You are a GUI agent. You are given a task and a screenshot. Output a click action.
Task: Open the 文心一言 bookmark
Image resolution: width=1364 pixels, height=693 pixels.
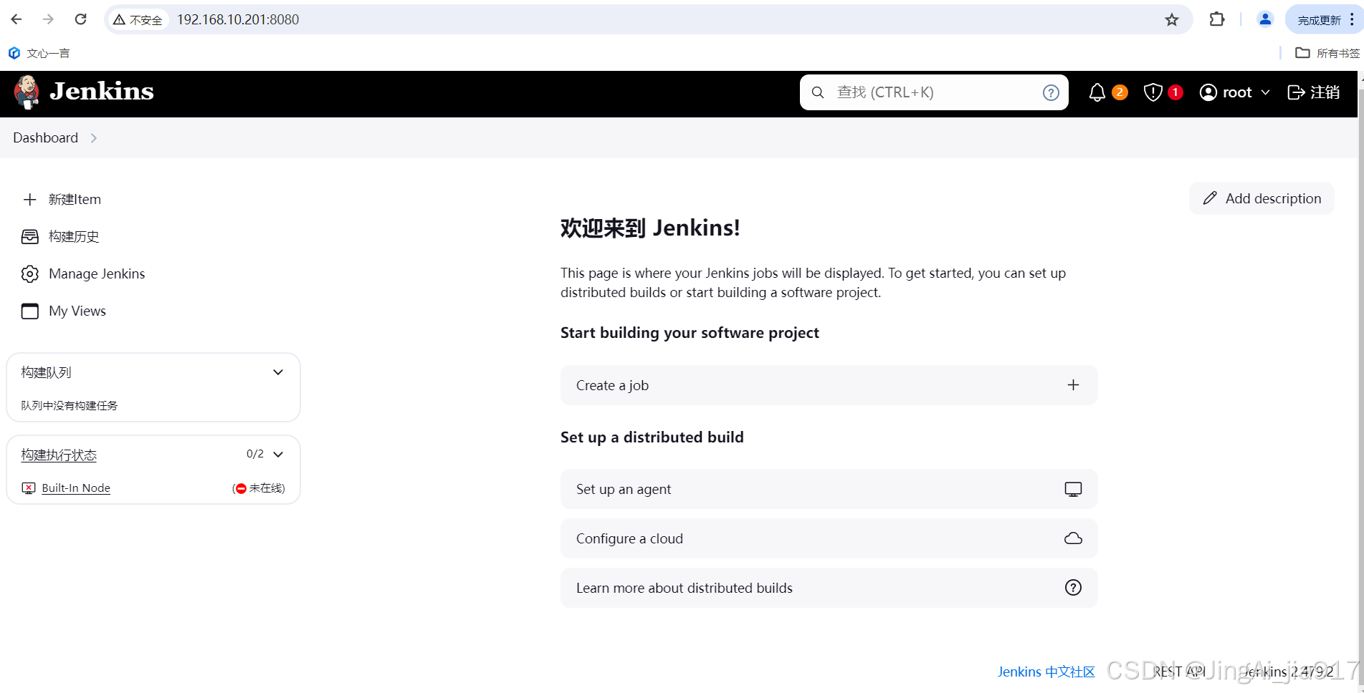pyautogui.click(x=39, y=53)
